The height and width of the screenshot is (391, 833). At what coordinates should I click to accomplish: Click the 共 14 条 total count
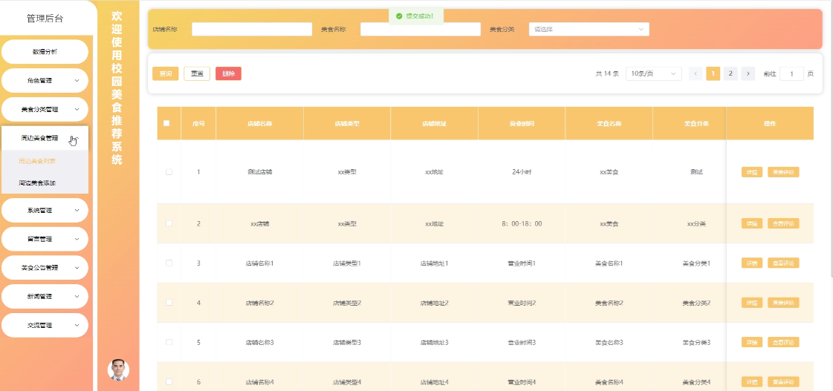[x=607, y=73]
